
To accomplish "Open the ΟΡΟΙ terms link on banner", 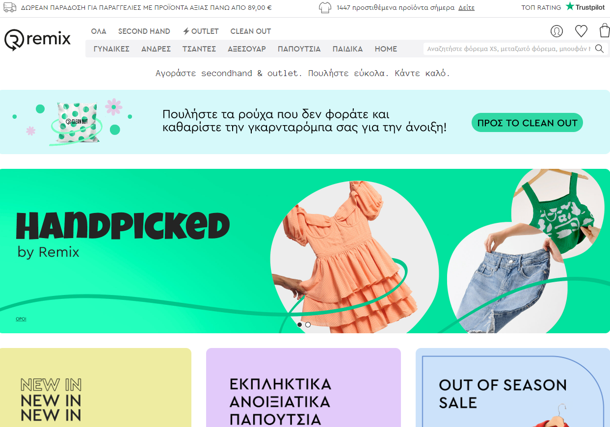I will [x=21, y=319].
